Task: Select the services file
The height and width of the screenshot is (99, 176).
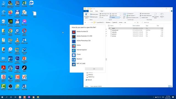Action: (114, 36)
